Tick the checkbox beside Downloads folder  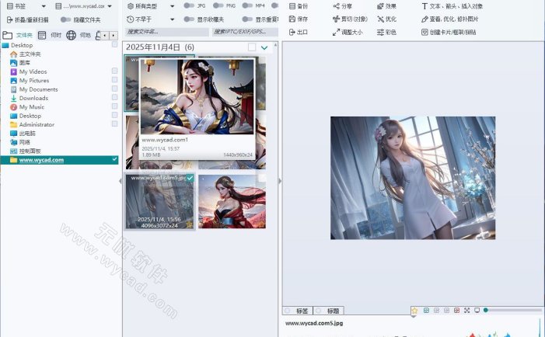coord(114,97)
